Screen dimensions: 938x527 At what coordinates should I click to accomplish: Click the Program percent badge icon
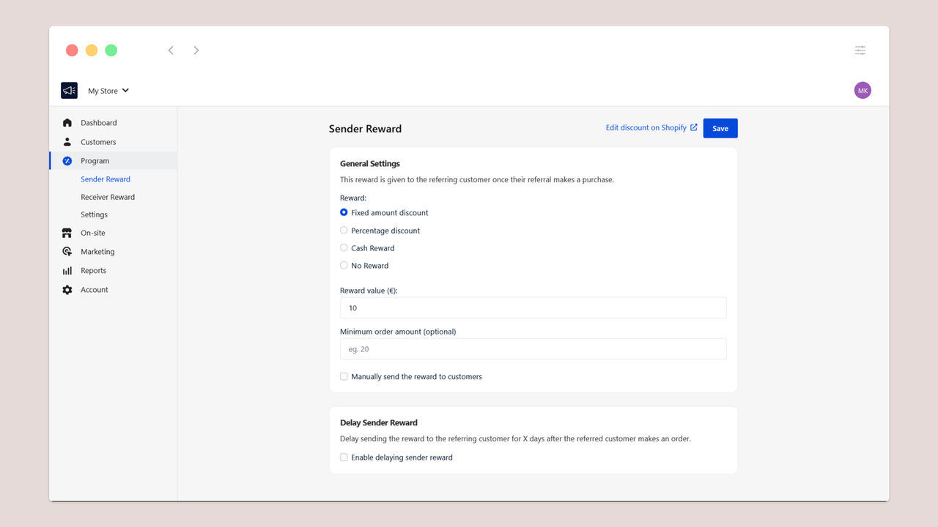(x=67, y=161)
